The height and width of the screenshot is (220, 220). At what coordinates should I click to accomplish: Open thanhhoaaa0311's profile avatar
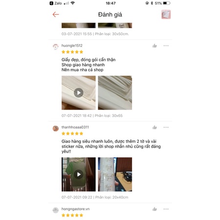pyautogui.click(x=56, y=129)
